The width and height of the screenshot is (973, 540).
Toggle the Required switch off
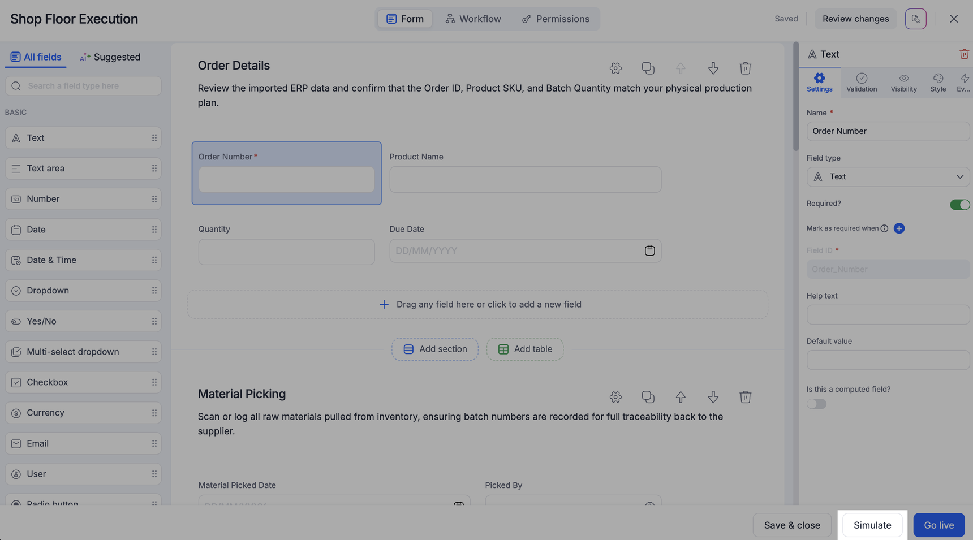pyautogui.click(x=959, y=205)
